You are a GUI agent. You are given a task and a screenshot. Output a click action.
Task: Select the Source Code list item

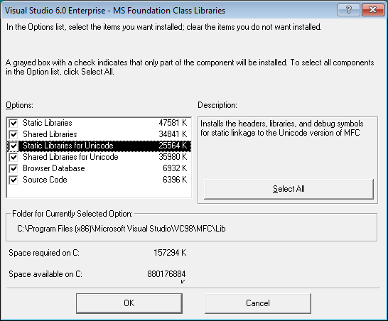99,180
